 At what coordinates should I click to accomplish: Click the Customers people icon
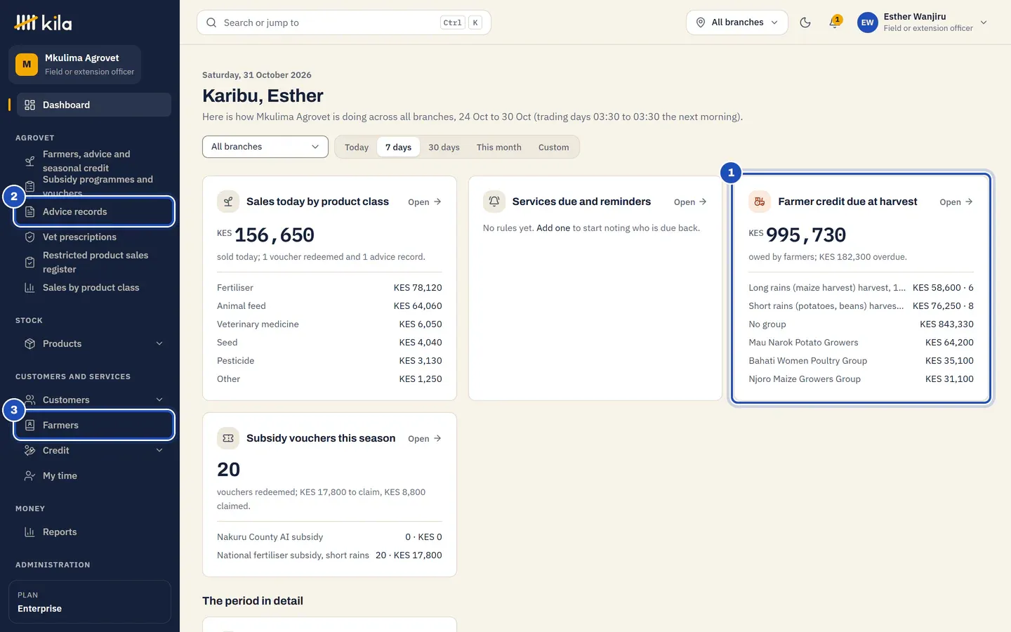[x=30, y=400]
